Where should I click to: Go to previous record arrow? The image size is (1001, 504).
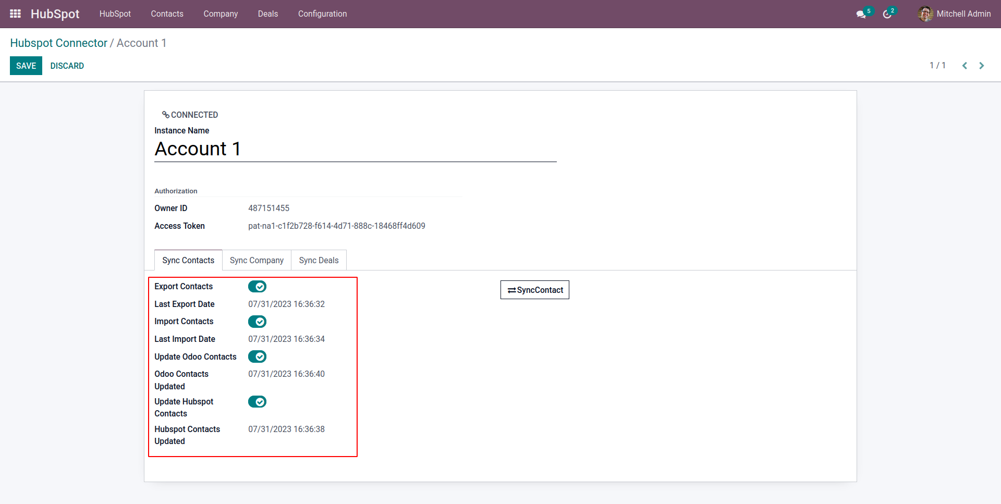pos(965,66)
